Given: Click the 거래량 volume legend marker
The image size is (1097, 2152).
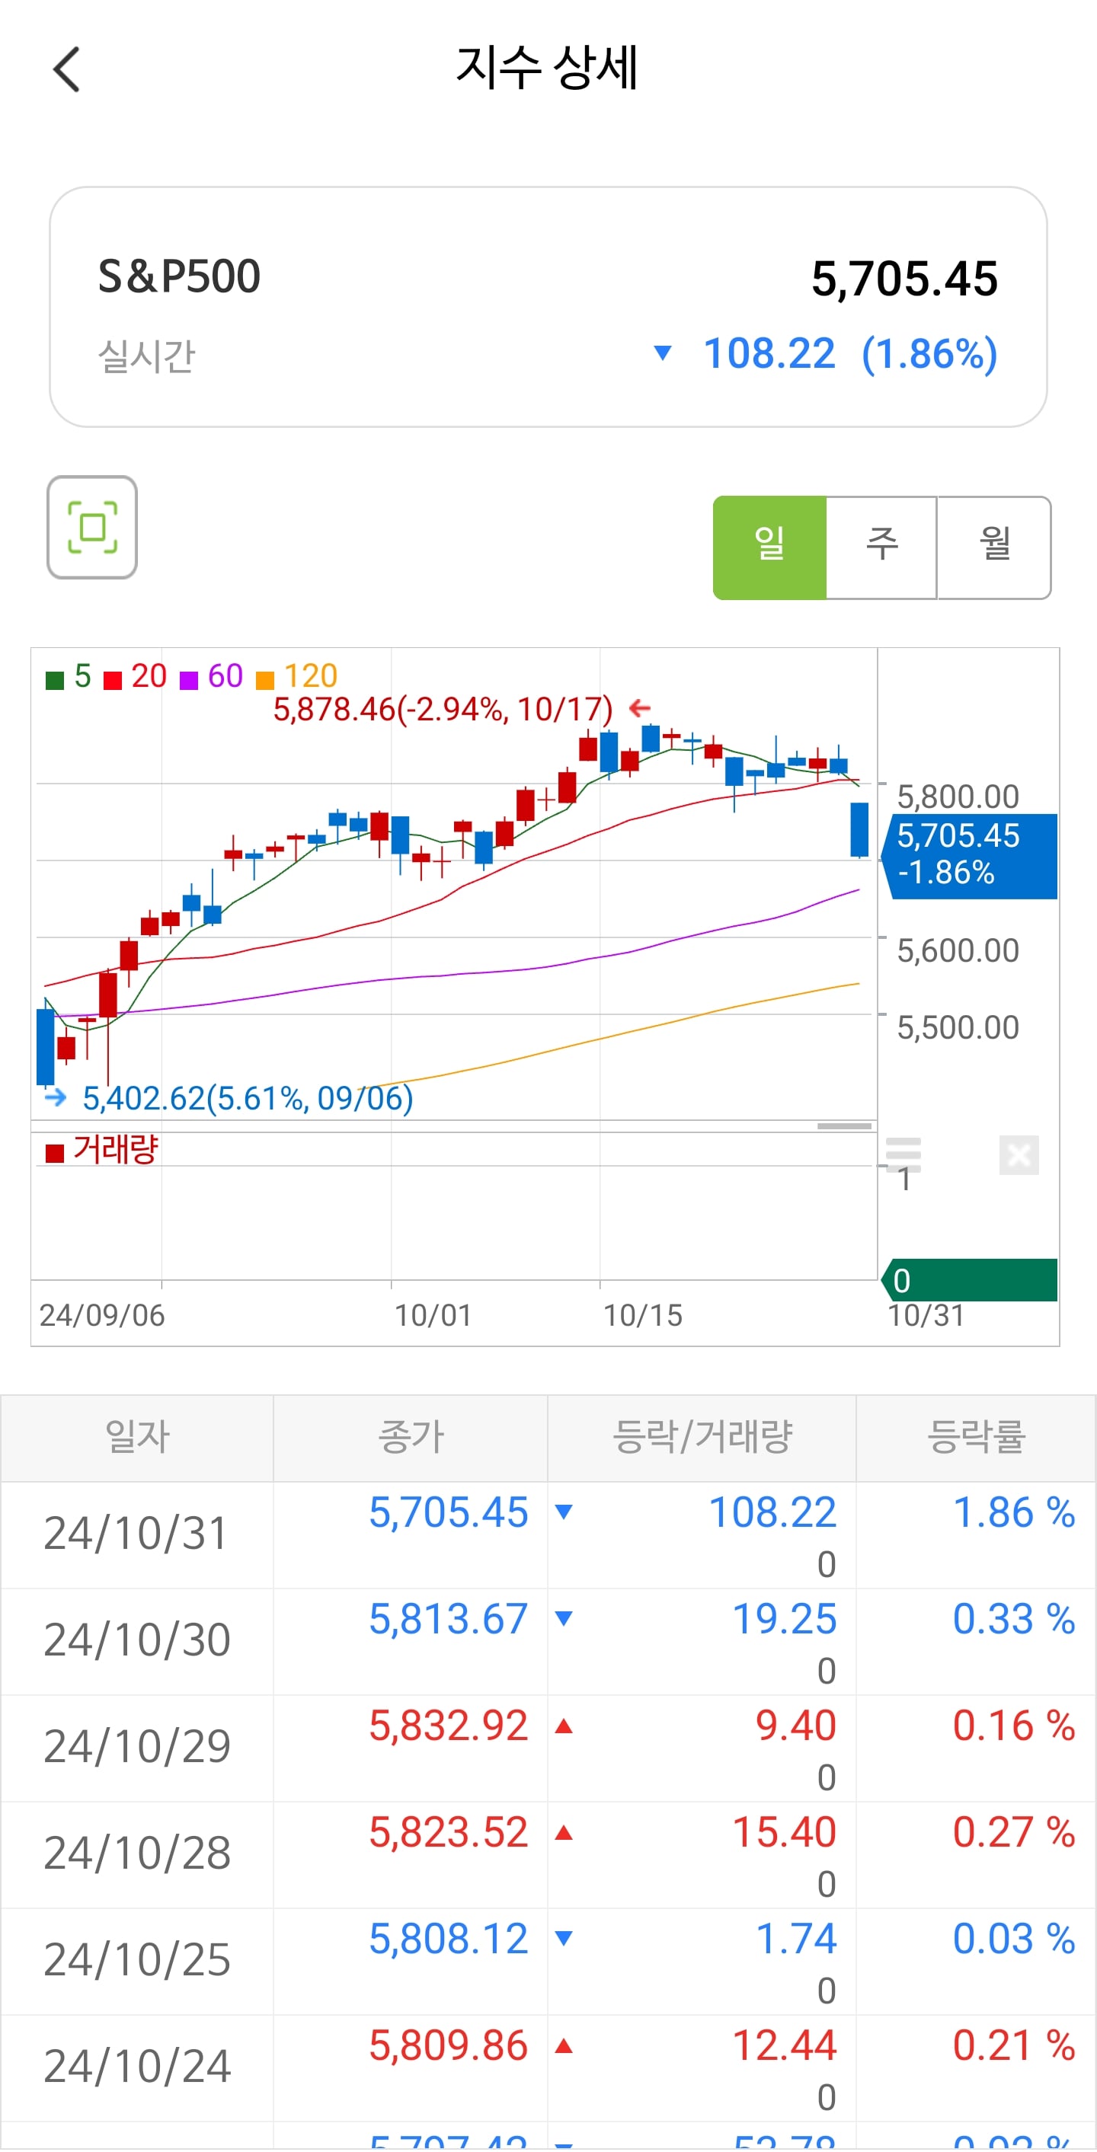Looking at the screenshot, I should tap(55, 1154).
